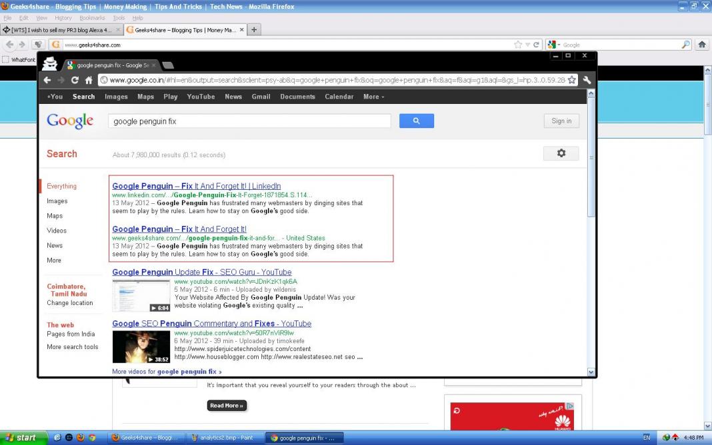The height and width of the screenshot is (445, 712).
Task: Open Google SEO Penguin Commentary YouTube result
Action: (x=212, y=324)
